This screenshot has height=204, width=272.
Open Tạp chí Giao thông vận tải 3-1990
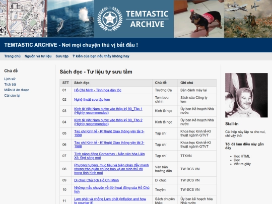click(109, 133)
